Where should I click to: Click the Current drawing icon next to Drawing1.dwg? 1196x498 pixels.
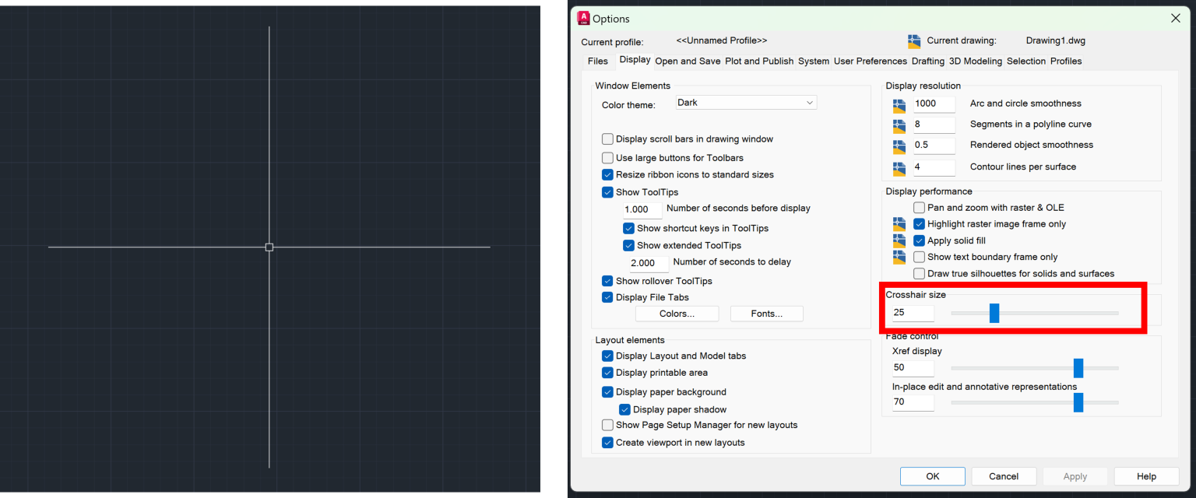click(x=913, y=40)
